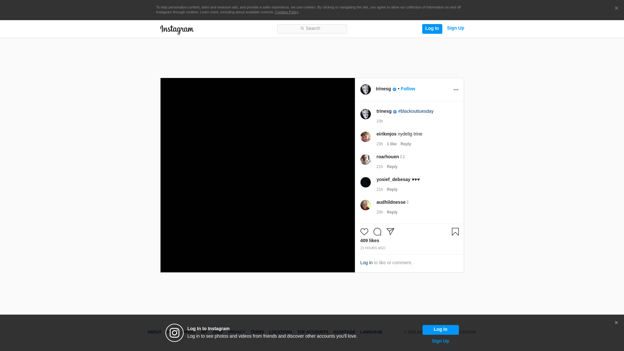Open yosief_debesay username
Screen dimensions: 624x351
coord(393,180)
